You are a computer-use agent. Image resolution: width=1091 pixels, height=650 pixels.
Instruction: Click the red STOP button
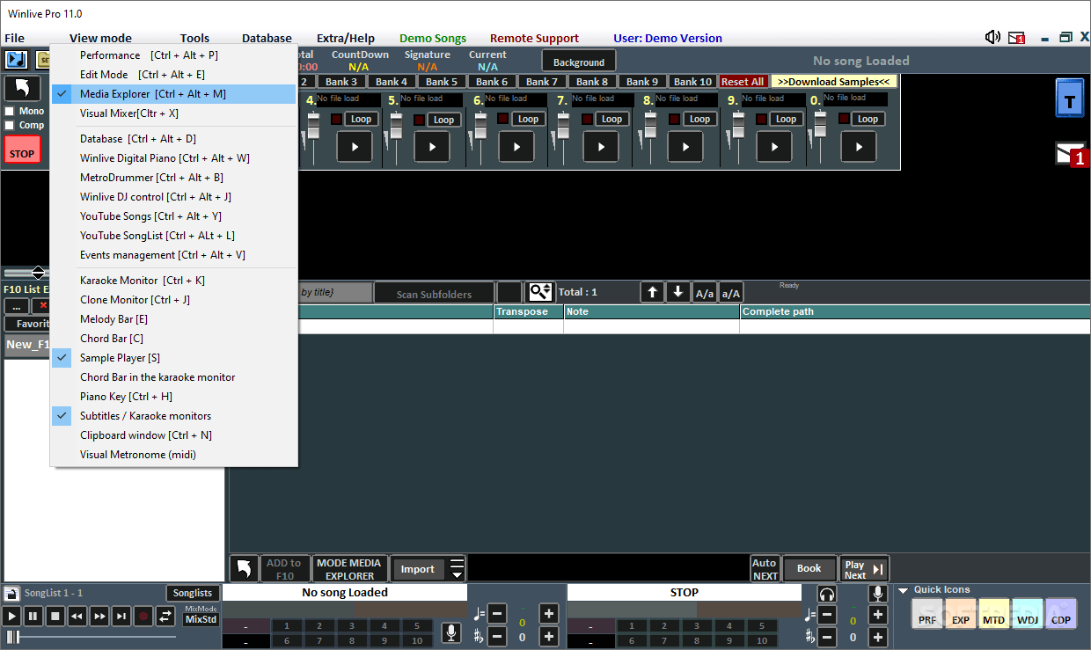pos(22,150)
